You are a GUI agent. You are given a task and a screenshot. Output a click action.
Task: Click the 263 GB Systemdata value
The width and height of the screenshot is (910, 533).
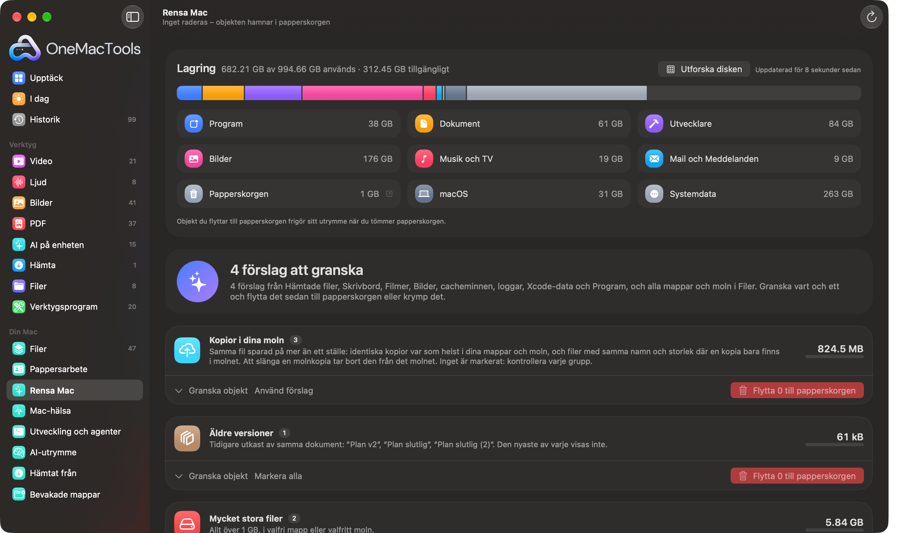click(838, 194)
